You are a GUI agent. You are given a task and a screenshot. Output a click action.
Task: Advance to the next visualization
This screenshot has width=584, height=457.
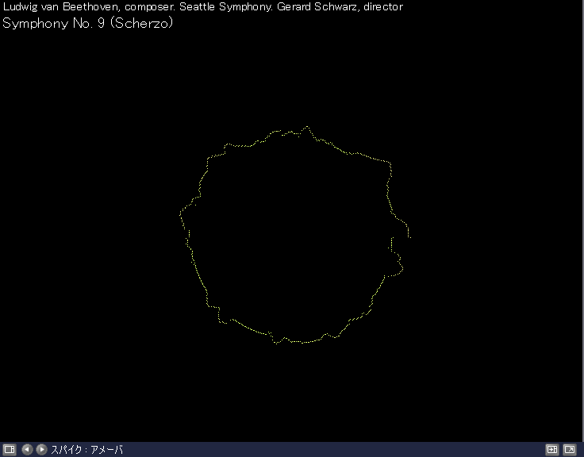(x=41, y=450)
